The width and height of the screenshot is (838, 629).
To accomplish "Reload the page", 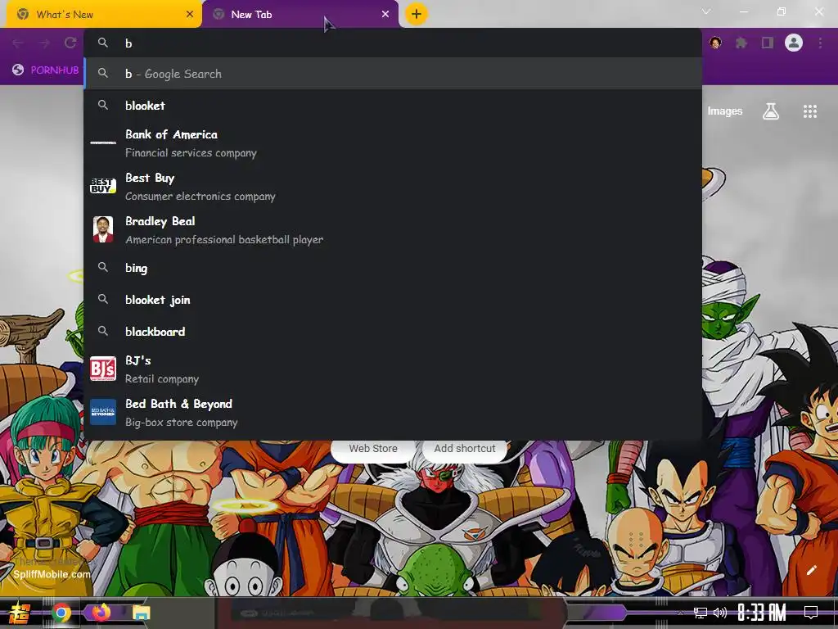I will (x=70, y=43).
